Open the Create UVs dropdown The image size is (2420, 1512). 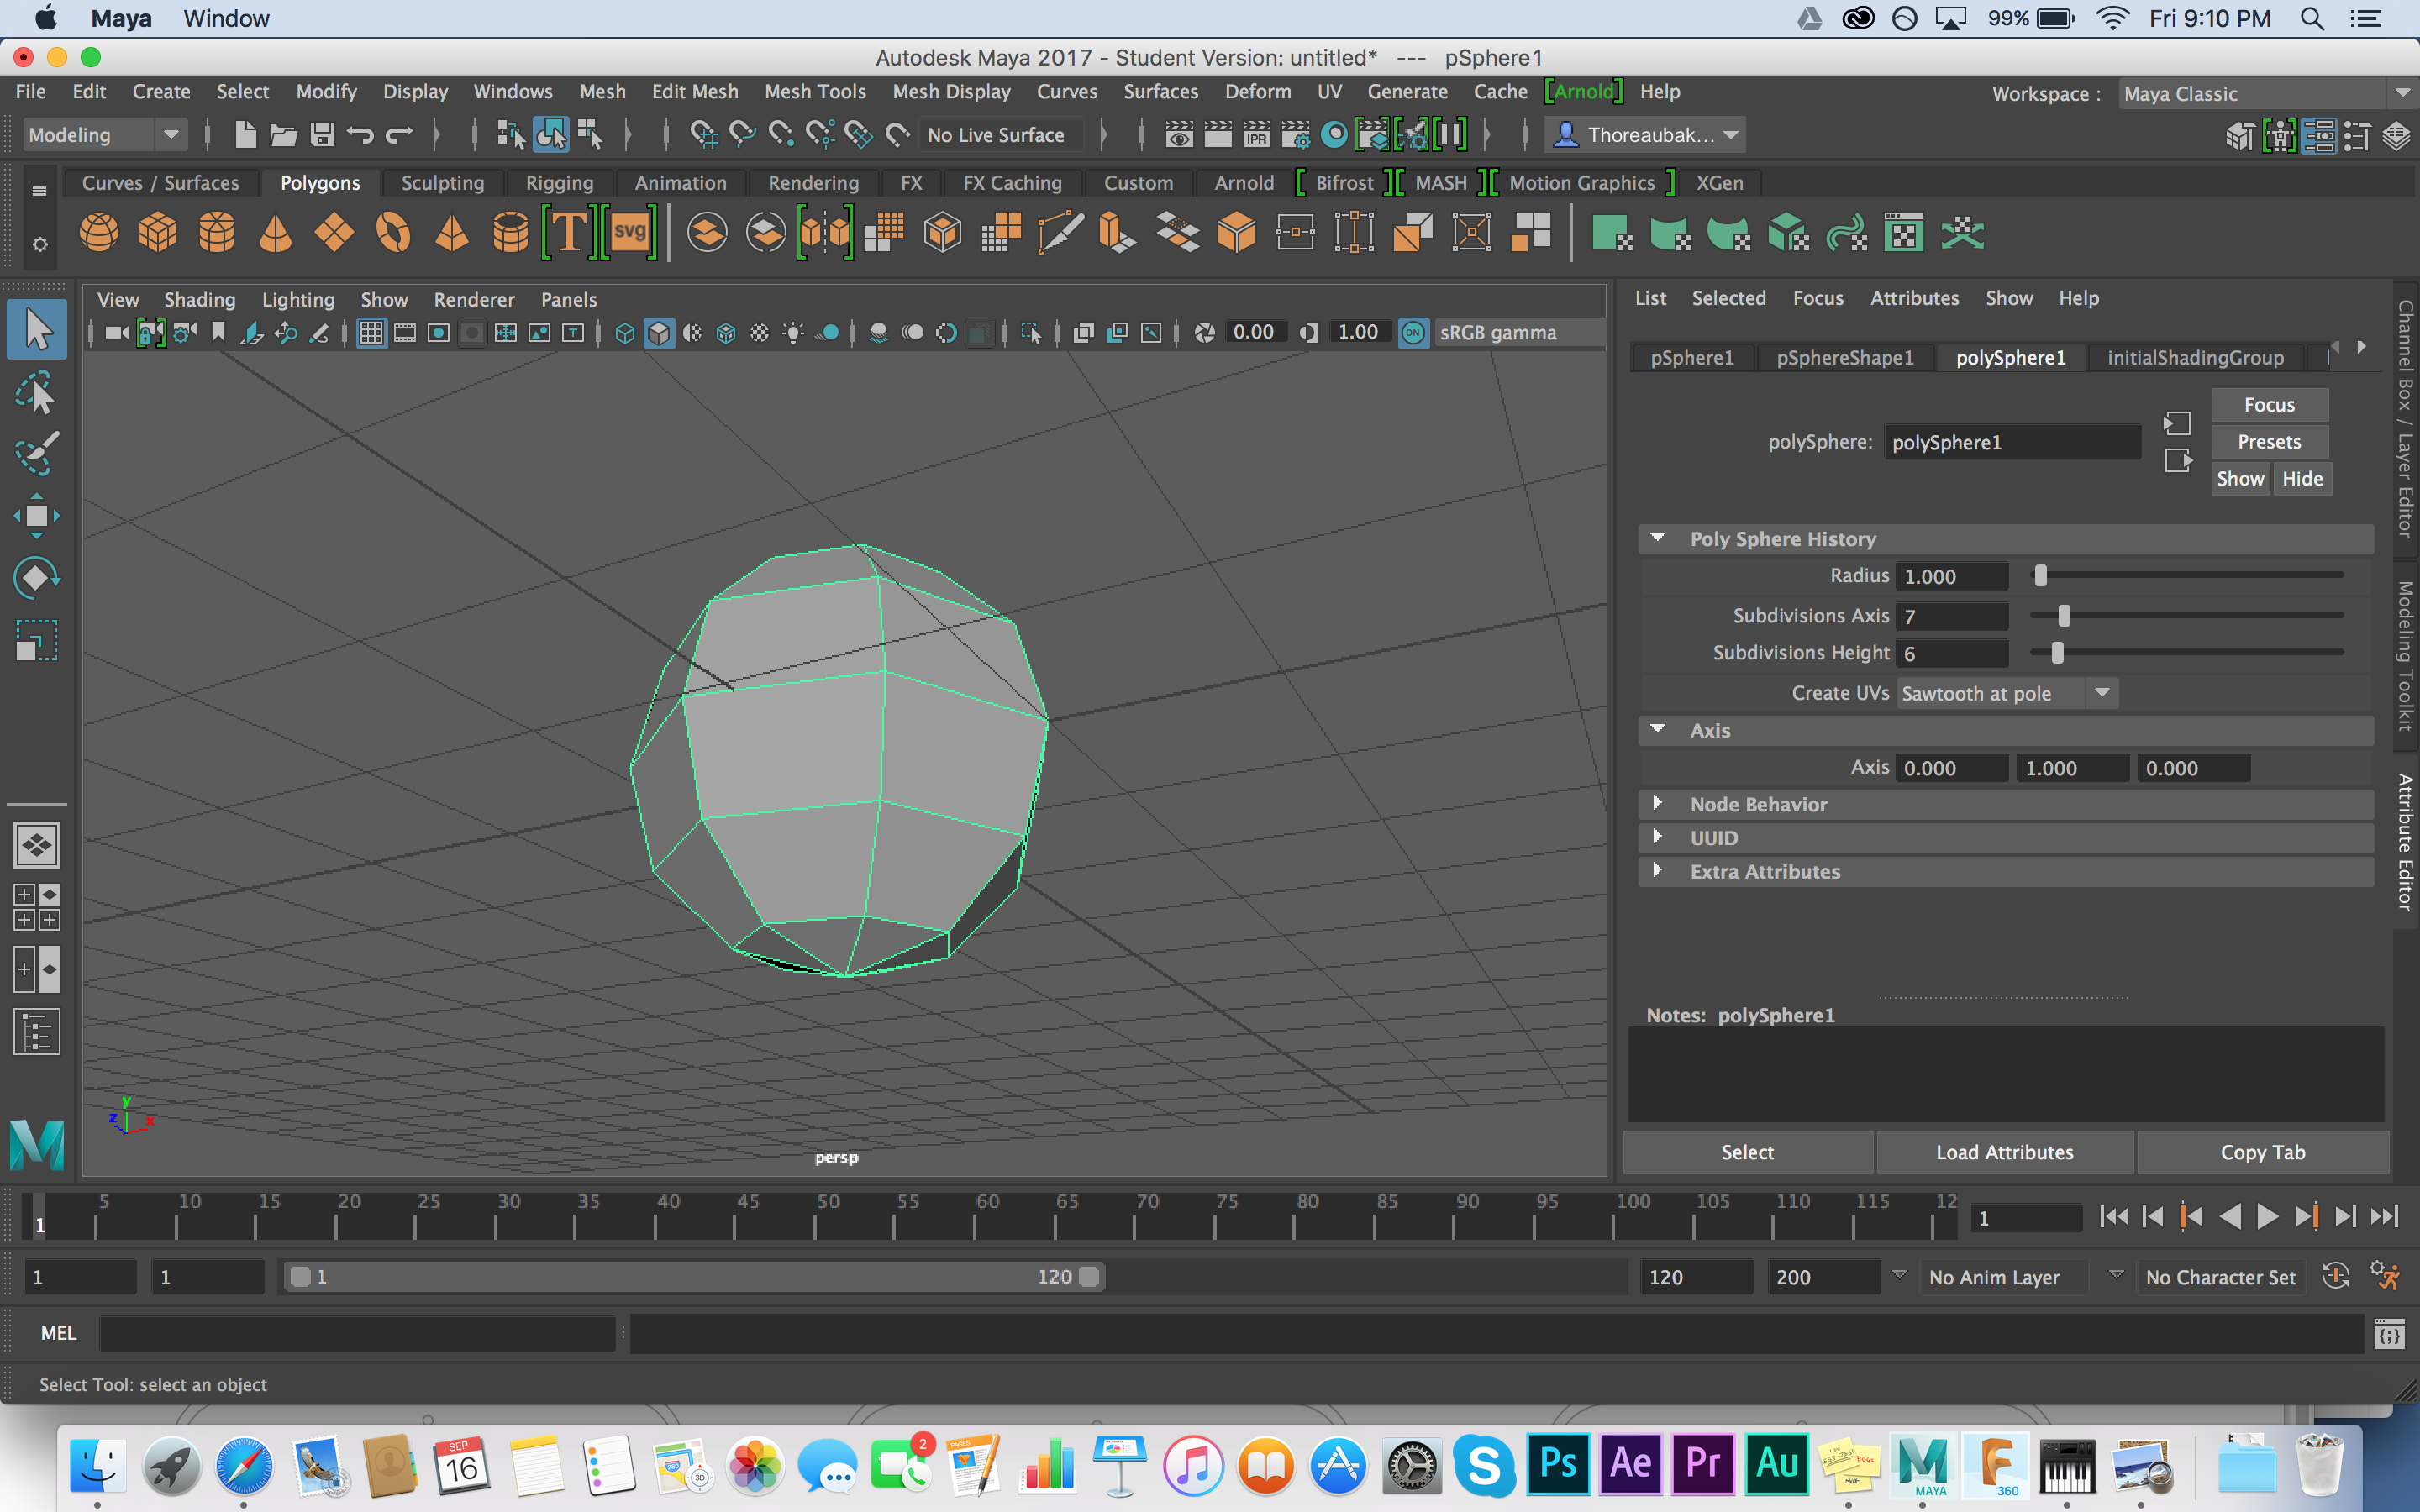[x=2102, y=692]
